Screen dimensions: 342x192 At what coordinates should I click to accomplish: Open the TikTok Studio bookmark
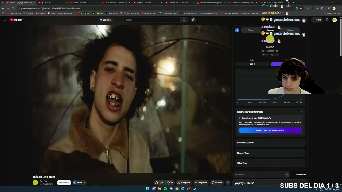pos(111,13)
